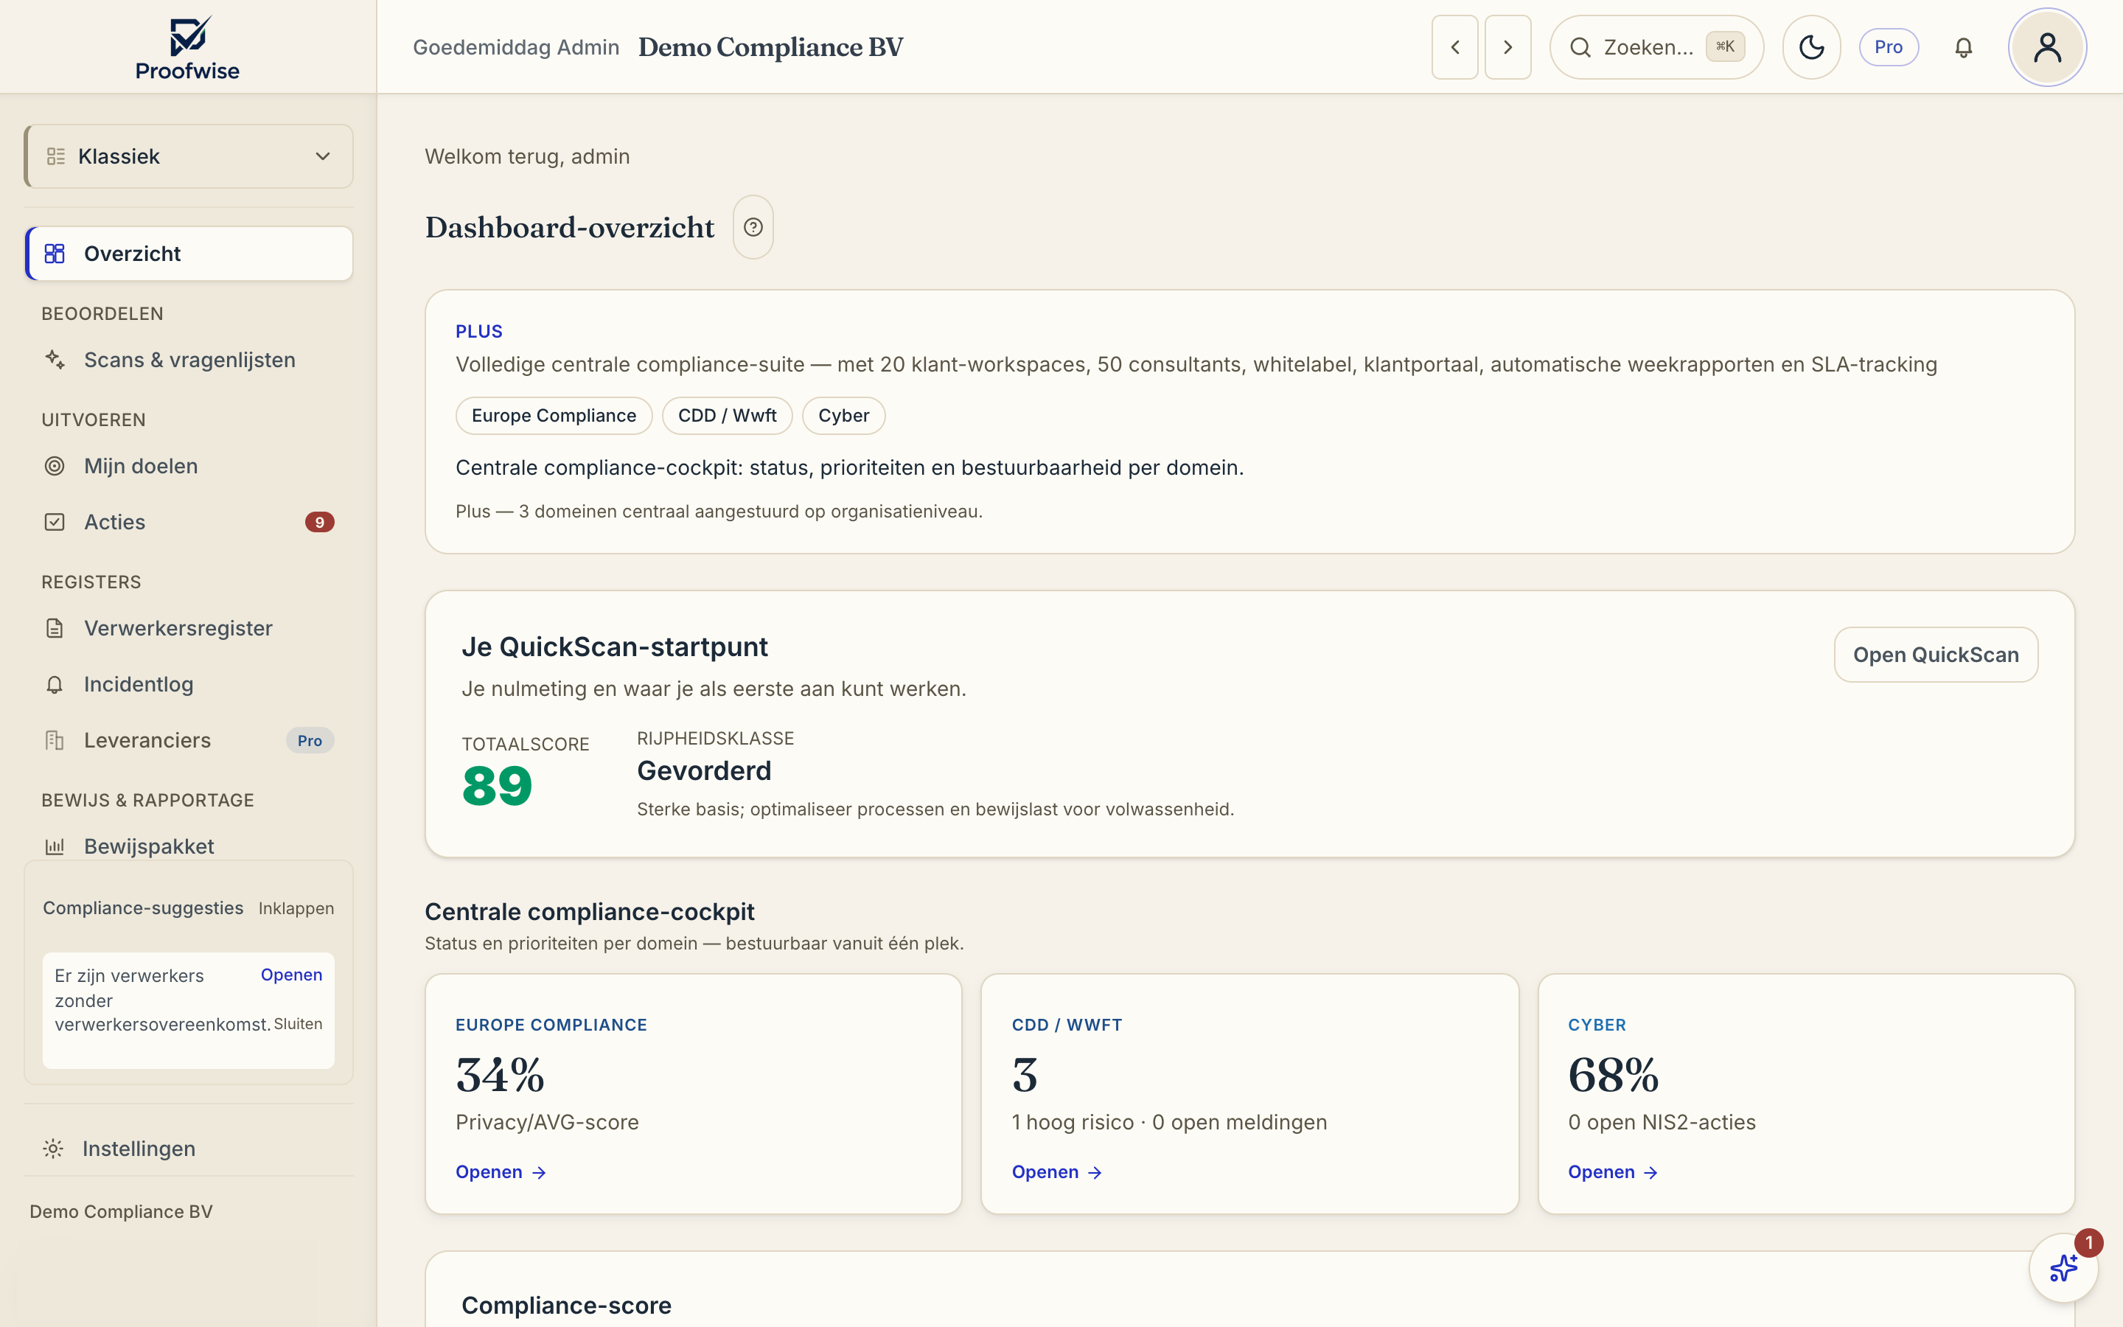
Task: Select the Cyber chip
Action: coord(843,416)
